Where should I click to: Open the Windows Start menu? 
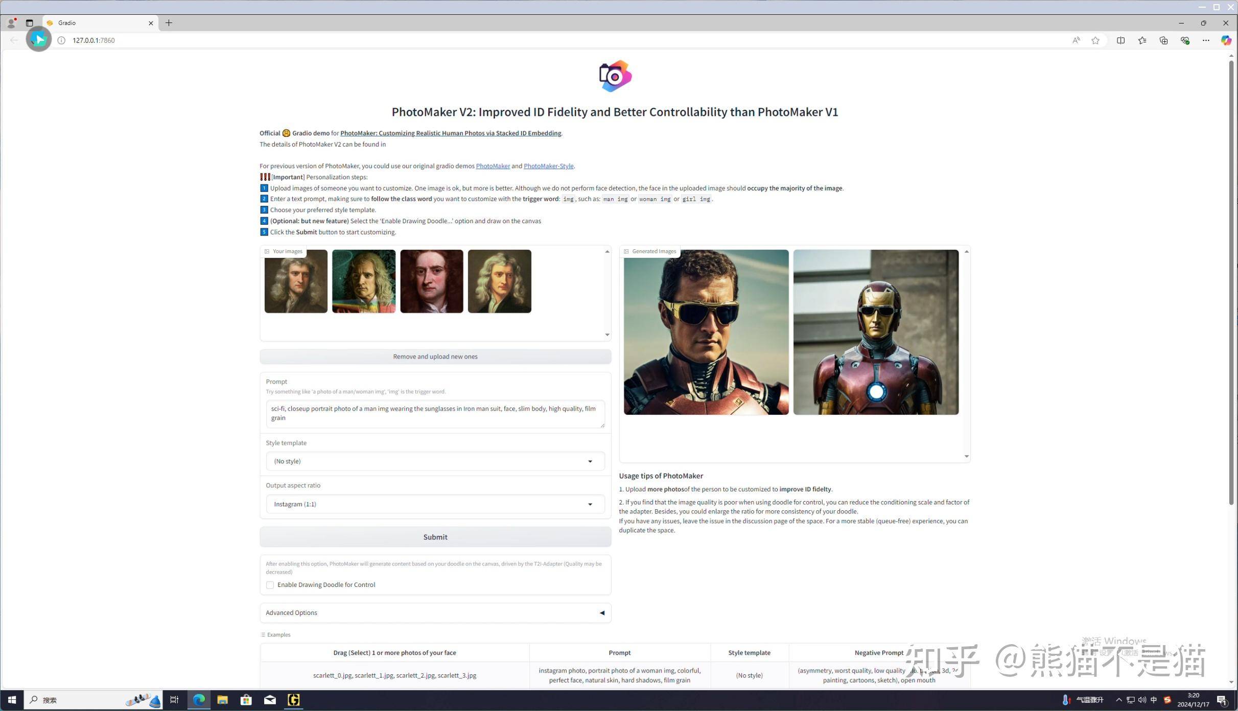tap(12, 700)
